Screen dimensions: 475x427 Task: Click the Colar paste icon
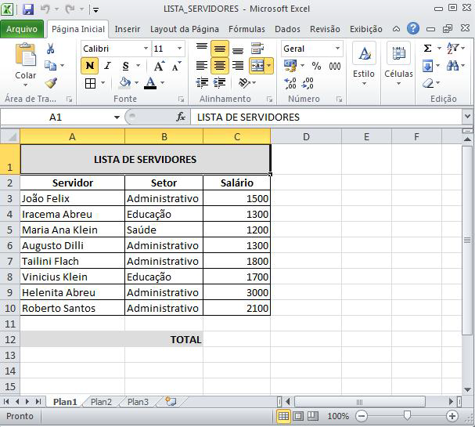[26, 55]
